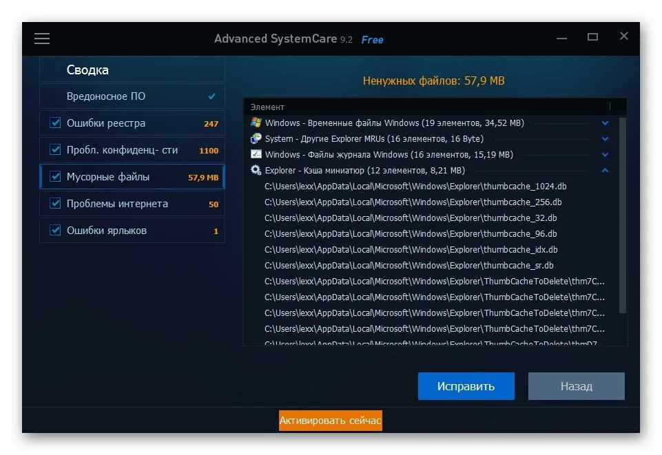Click the 50 internet problems count
The height and width of the screenshot is (455, 662).
point(214,204)
